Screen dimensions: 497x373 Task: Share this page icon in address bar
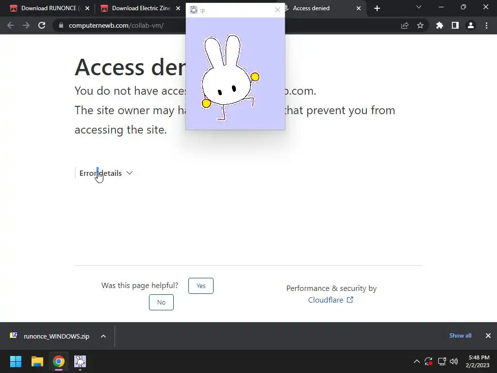tap(405, 26)
